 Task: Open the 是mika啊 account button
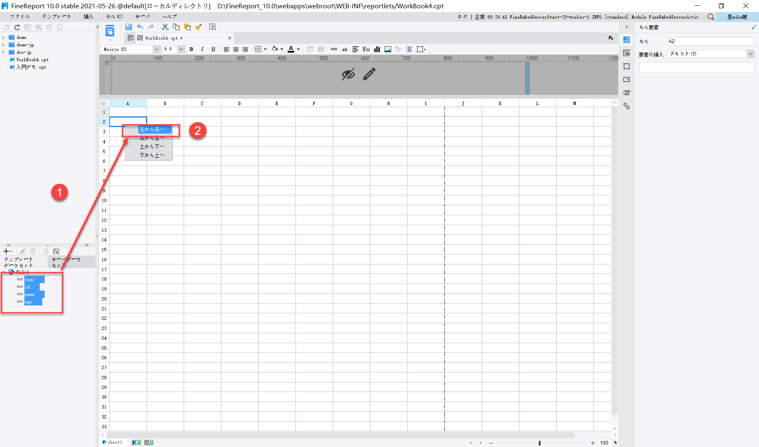click(737, 17)
